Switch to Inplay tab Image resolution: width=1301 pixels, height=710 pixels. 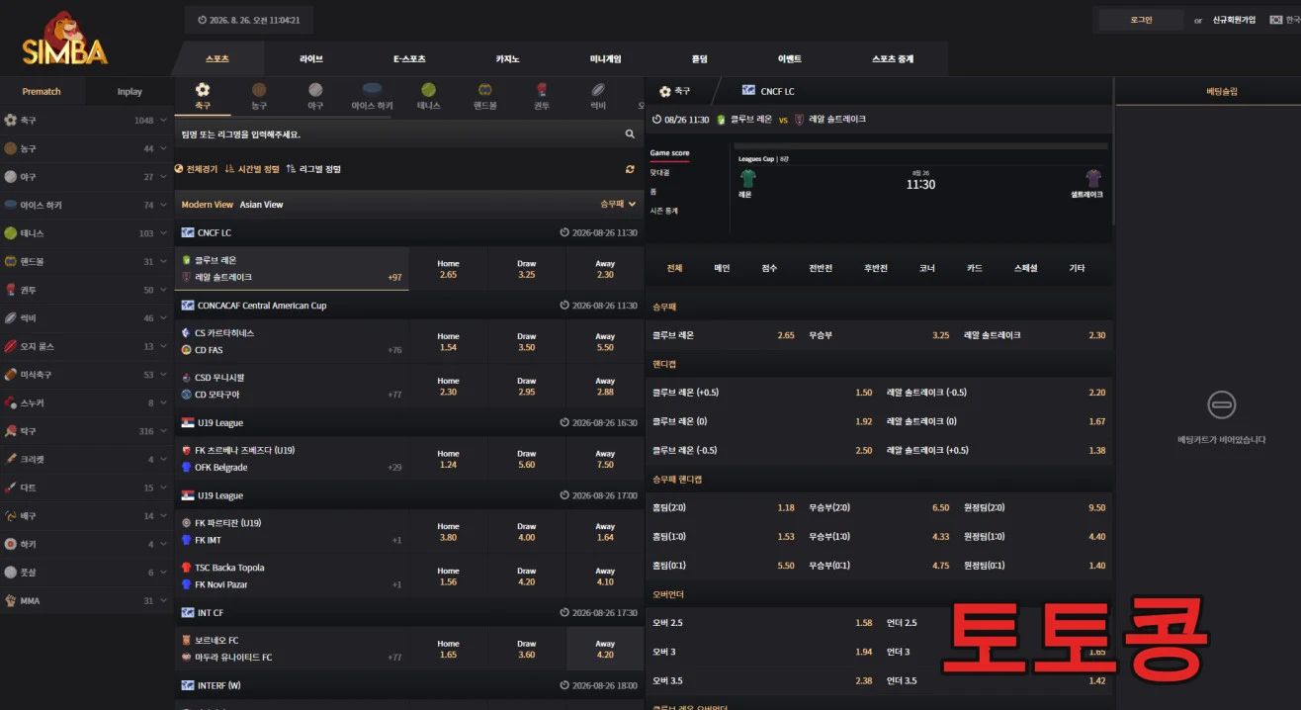coord(130,91)
